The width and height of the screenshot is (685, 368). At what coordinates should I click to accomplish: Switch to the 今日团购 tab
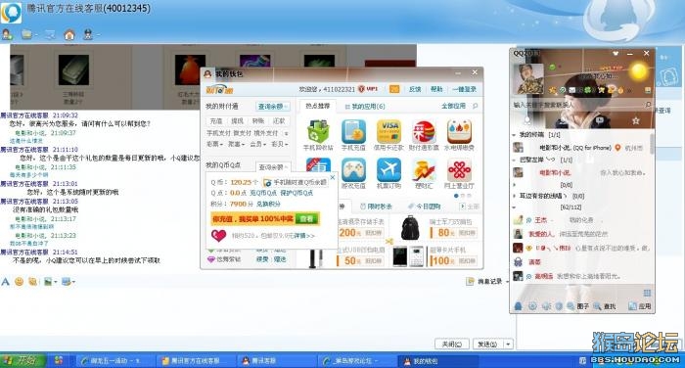point(425,207)
